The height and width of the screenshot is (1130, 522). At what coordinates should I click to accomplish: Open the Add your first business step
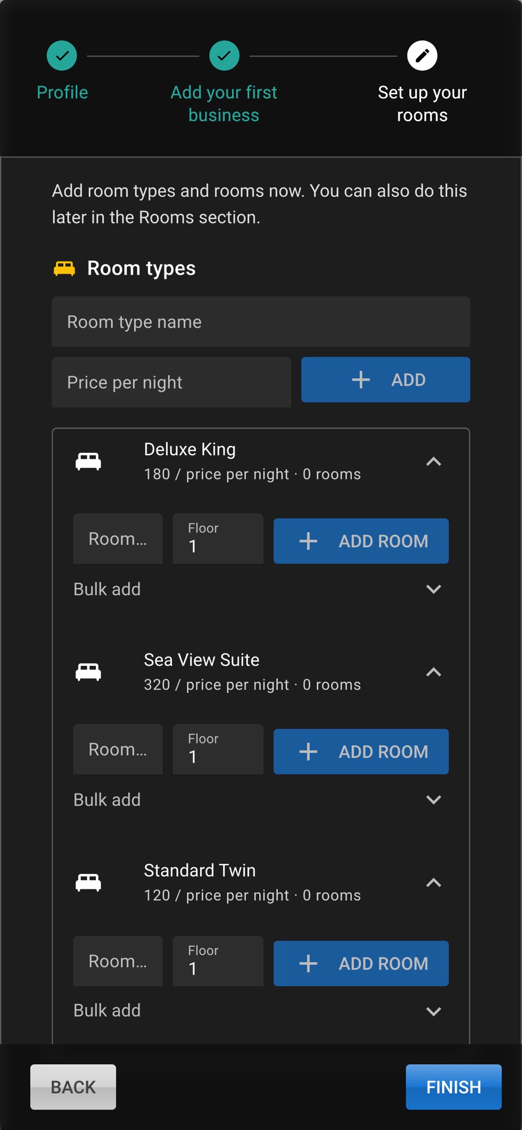coord(224,104)
